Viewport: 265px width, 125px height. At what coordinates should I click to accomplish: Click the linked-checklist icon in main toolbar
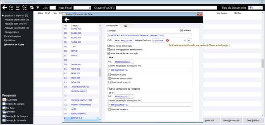pos(25,7)
